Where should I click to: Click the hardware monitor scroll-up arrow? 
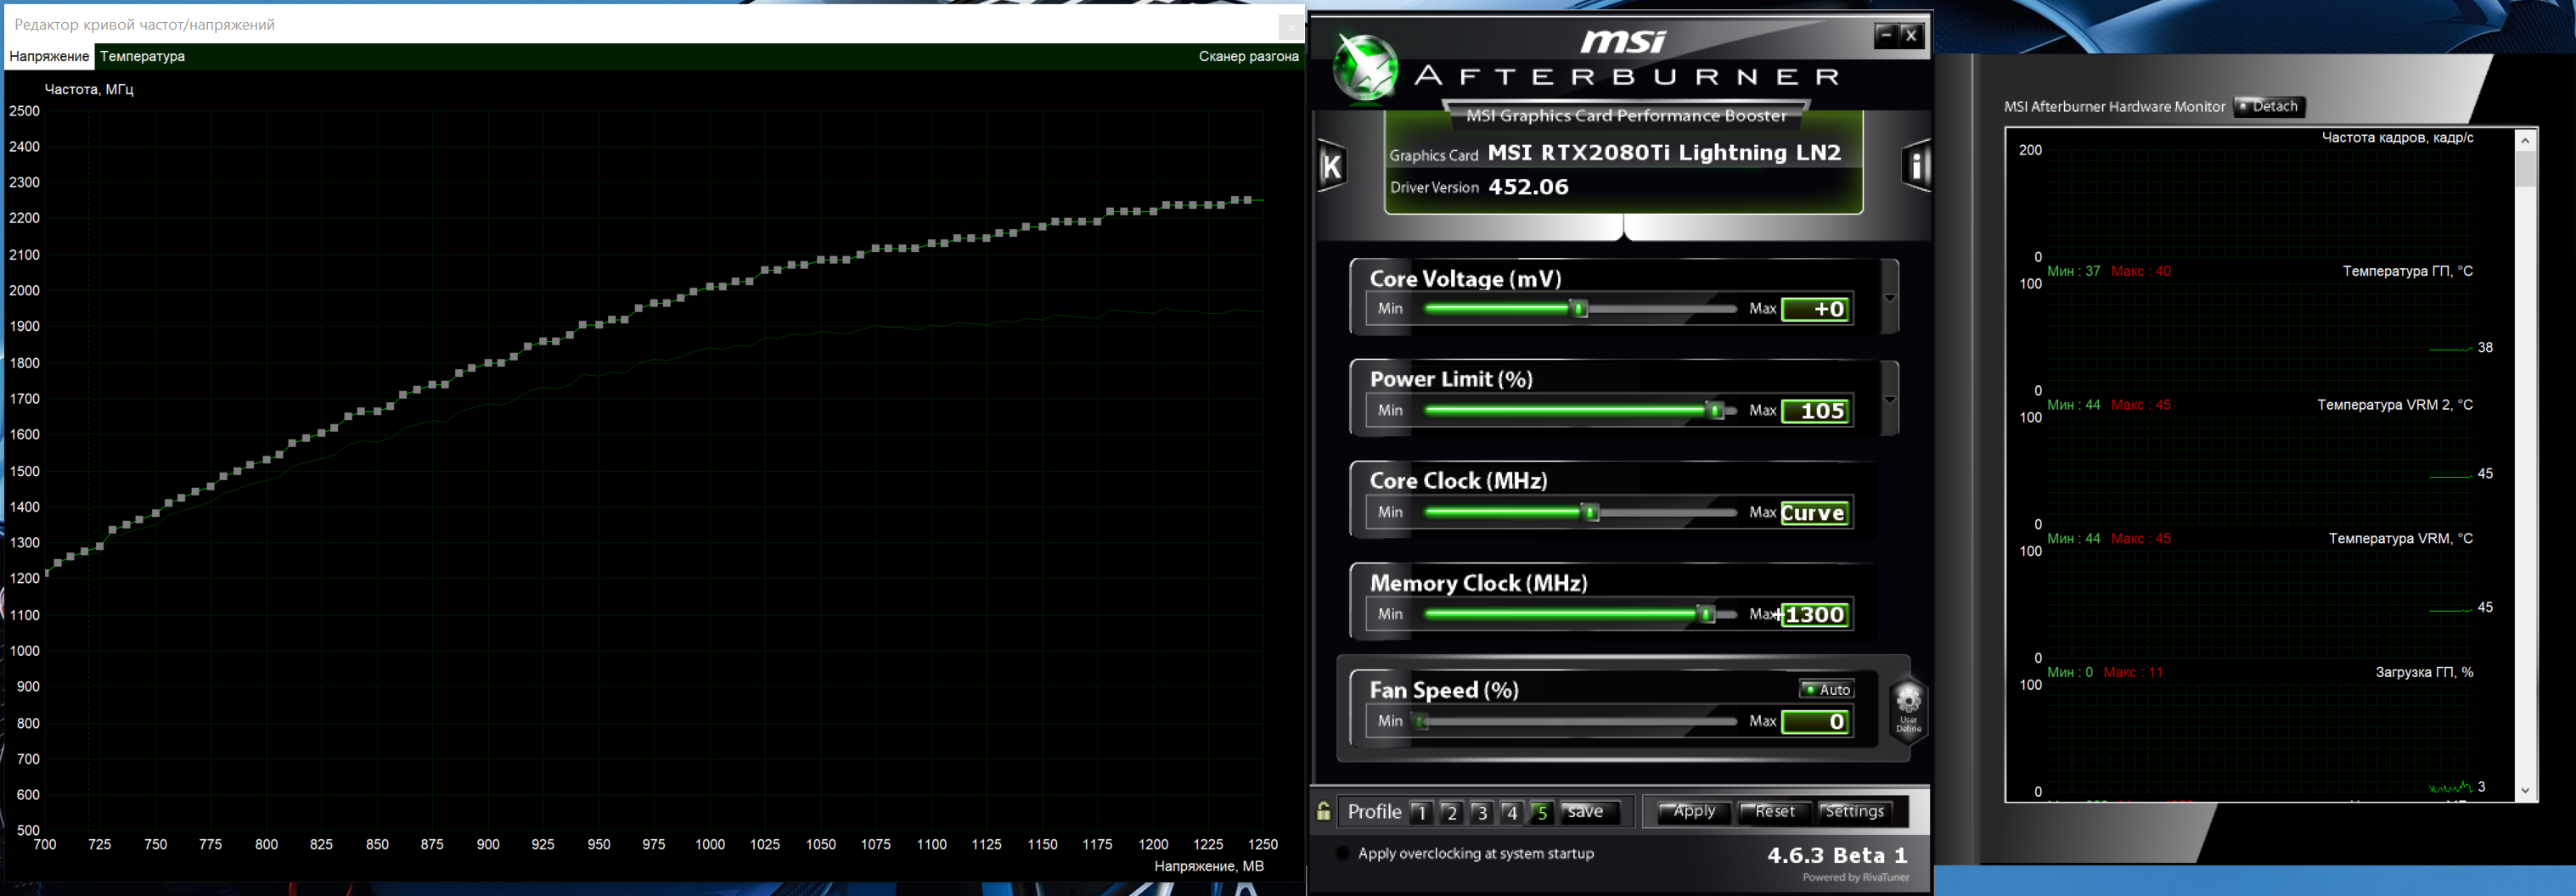[x=2526, y=140]
